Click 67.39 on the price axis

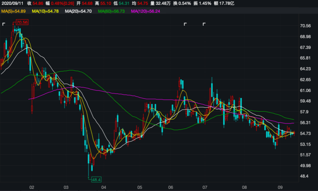(x=305, y=47)
